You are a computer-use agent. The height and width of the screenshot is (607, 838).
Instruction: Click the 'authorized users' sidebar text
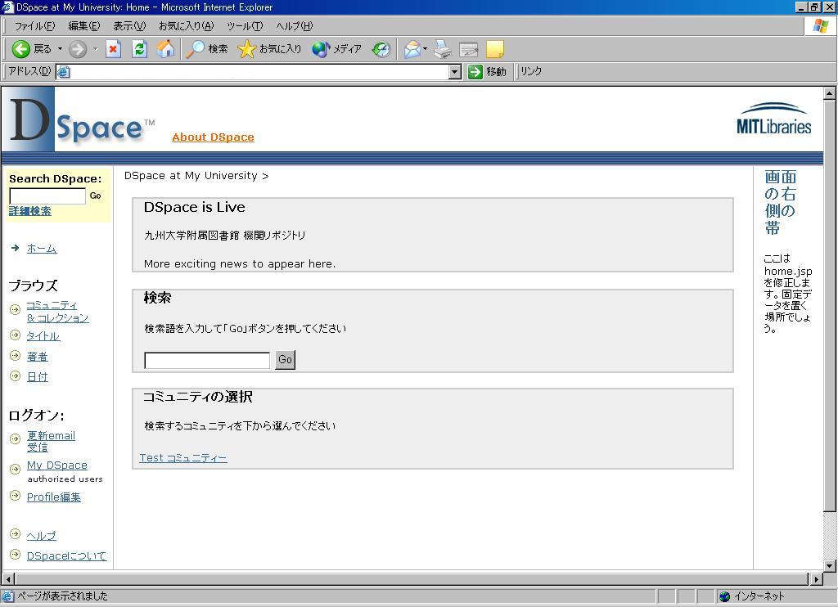click(65, 479)
